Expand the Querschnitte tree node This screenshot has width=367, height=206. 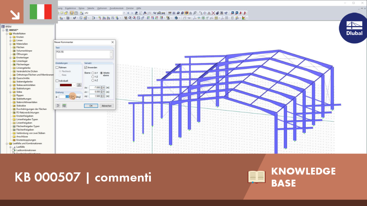(x=10, y=78)
